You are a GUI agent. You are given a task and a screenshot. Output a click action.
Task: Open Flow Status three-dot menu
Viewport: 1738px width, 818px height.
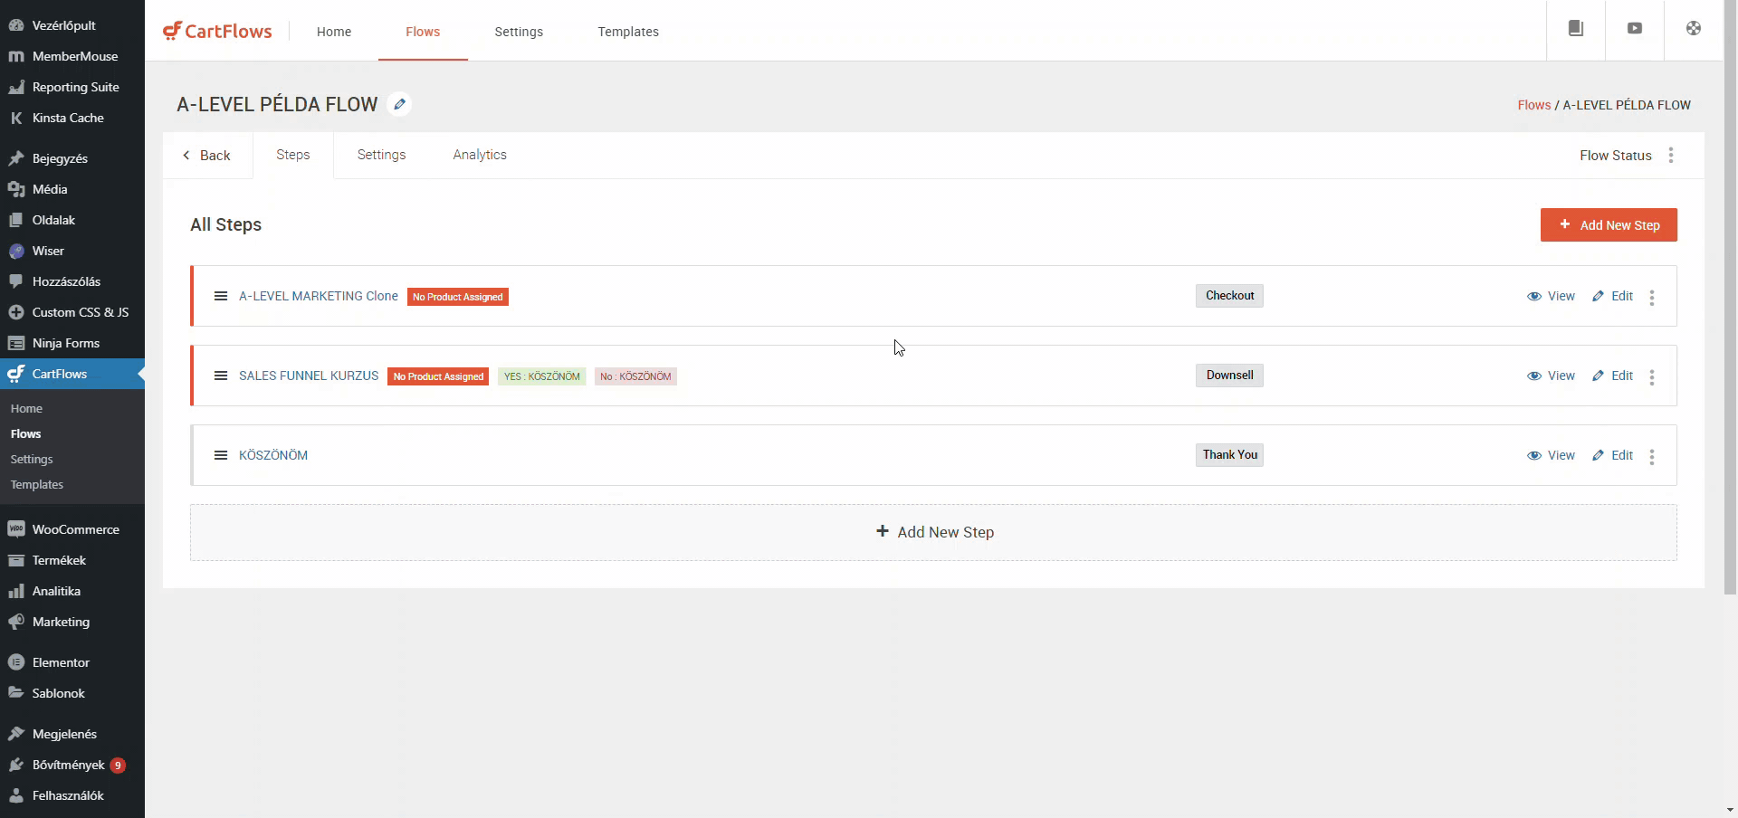(1671, 155)
